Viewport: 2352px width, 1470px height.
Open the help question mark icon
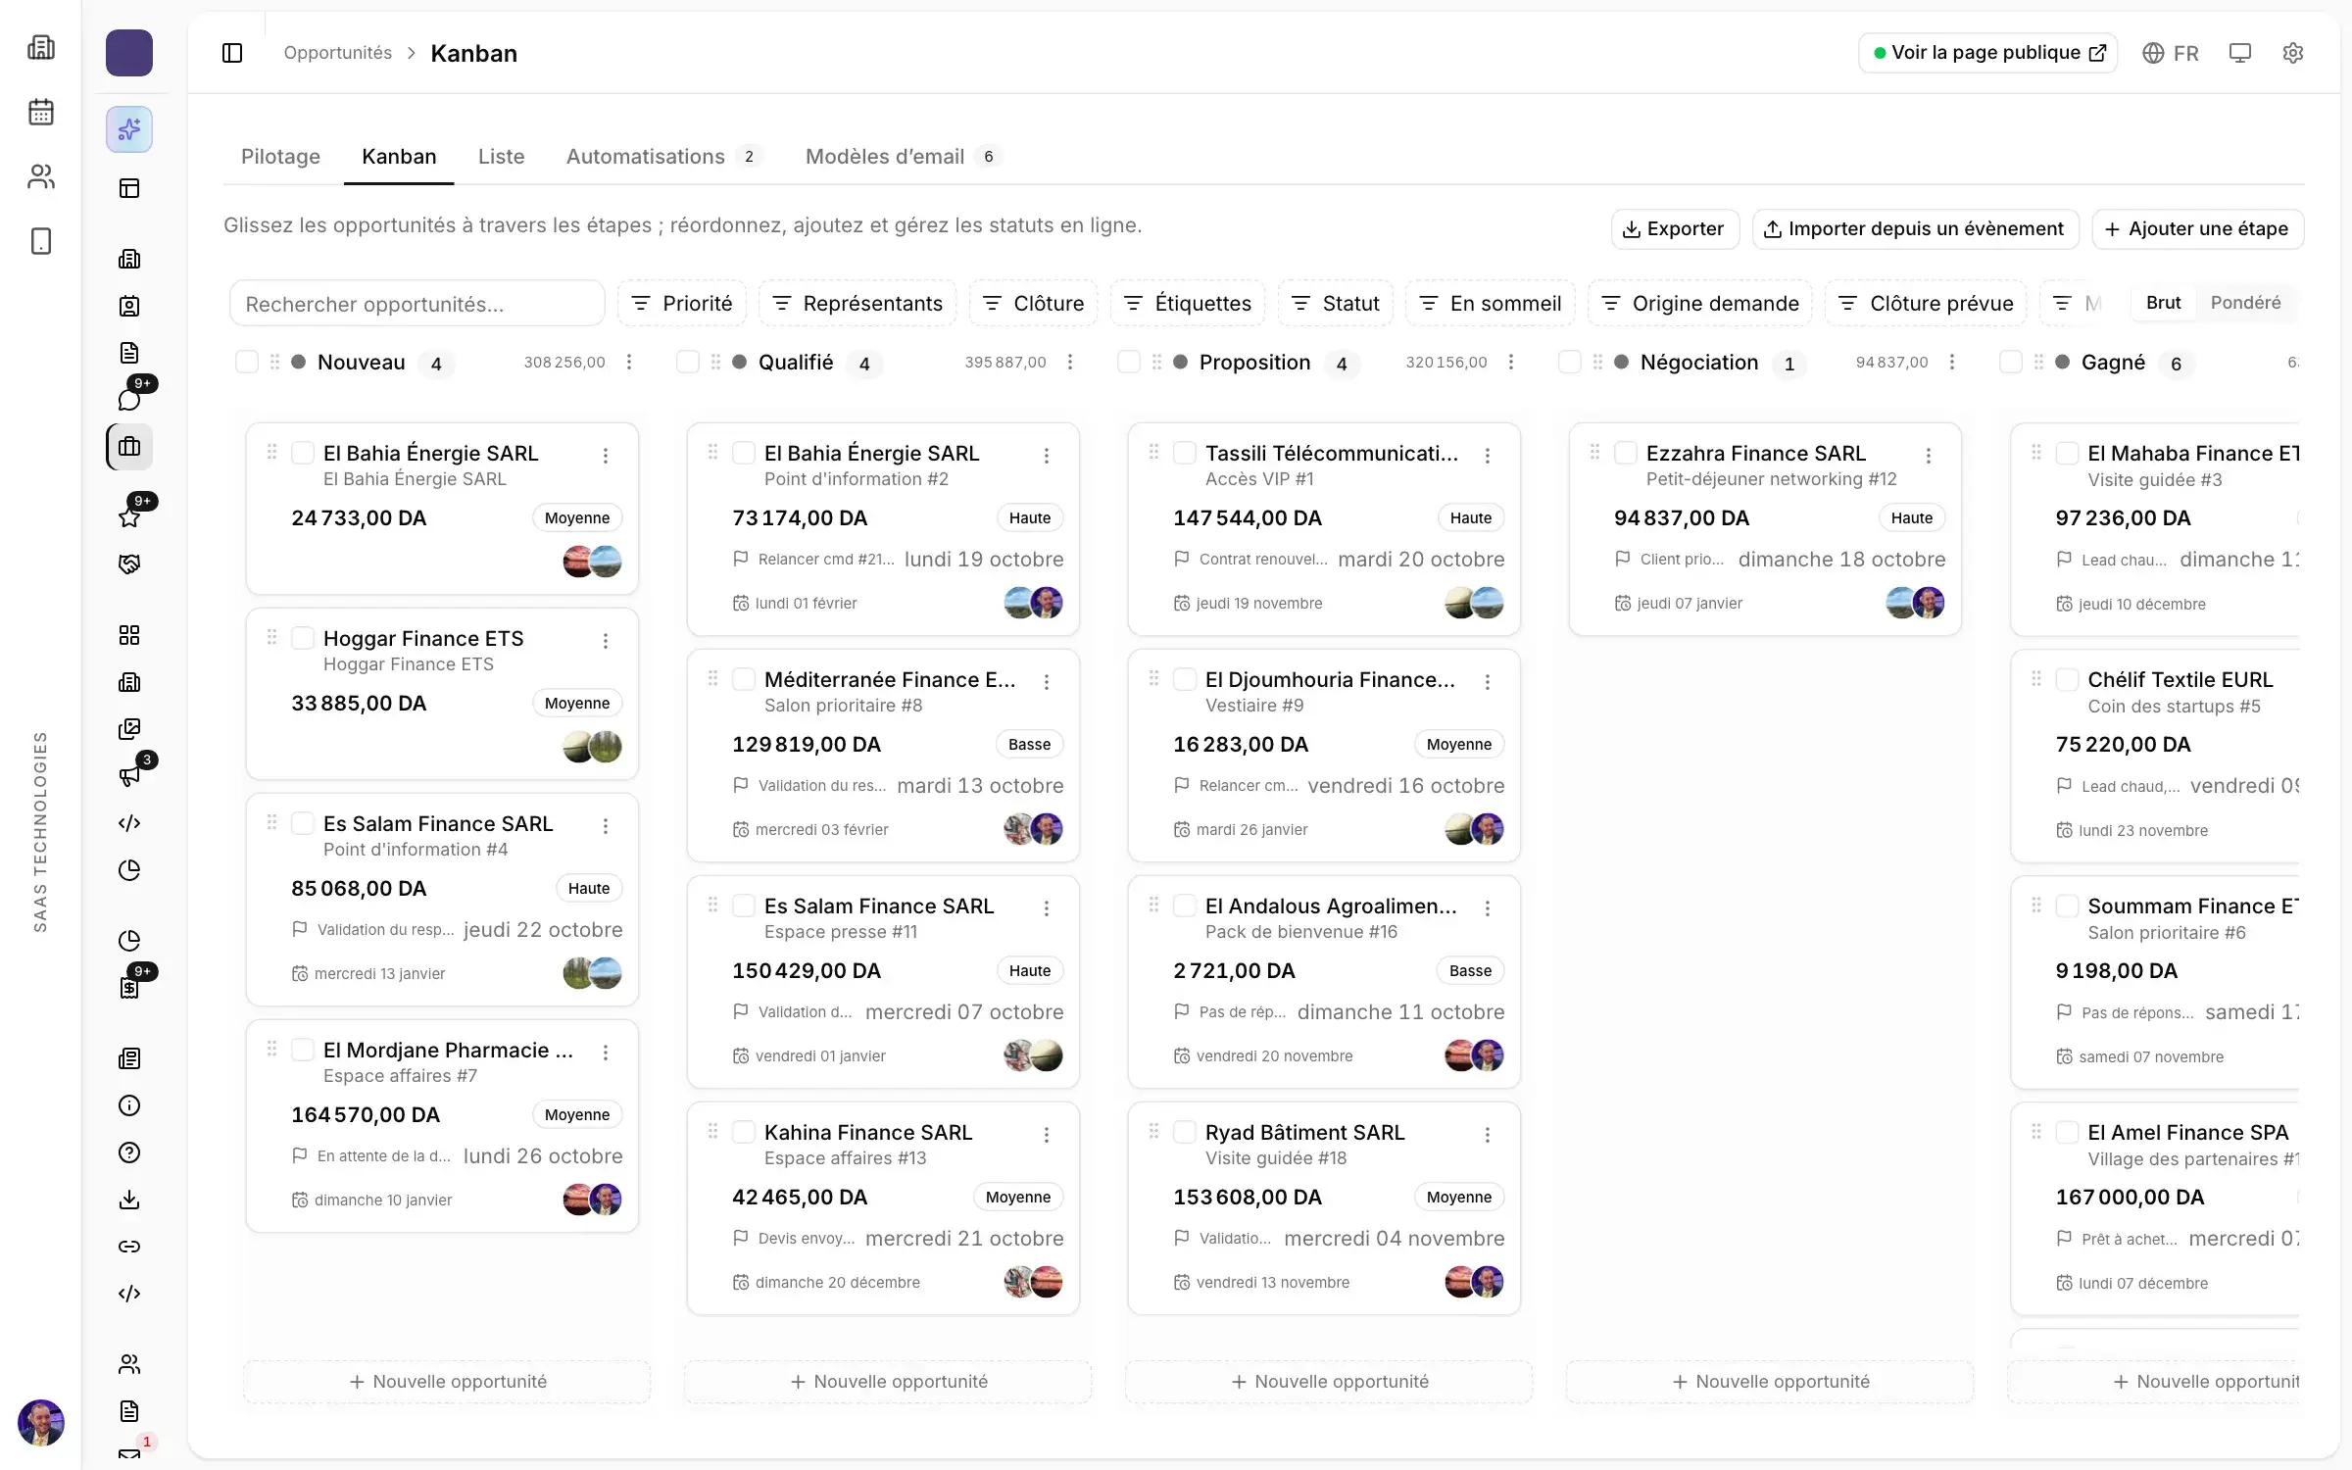tap(129, 1152)
